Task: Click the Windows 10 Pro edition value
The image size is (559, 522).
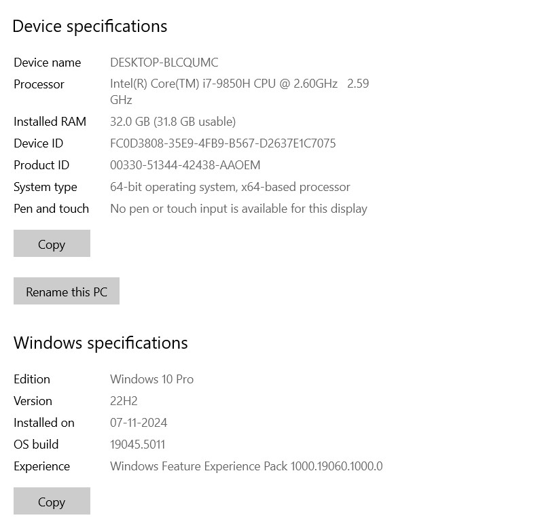Action: [151, 379]
